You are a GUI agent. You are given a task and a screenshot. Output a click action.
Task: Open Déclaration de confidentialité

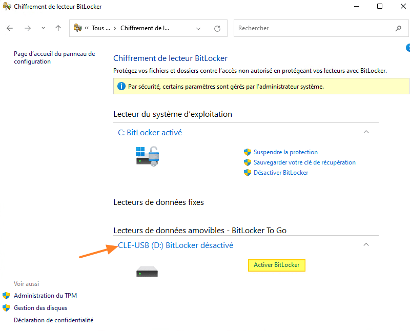coord(54,320)
